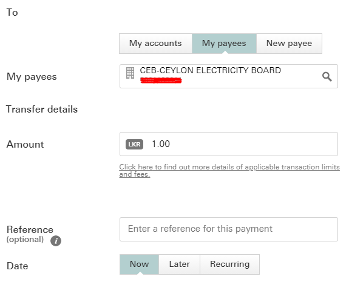Focus the Reference payment text field
This screenshot has width=349, height=282.
pyautogui.click(x=229, y=229)
